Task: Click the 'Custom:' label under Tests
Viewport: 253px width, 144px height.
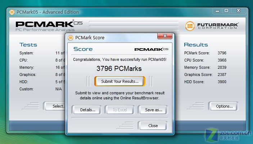Action: (x=27, y=89)
